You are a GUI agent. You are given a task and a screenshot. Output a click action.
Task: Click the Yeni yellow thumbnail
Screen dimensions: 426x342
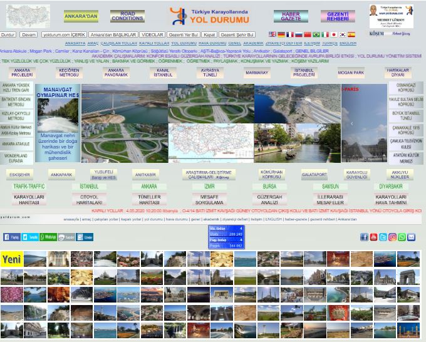coord(11,259)
